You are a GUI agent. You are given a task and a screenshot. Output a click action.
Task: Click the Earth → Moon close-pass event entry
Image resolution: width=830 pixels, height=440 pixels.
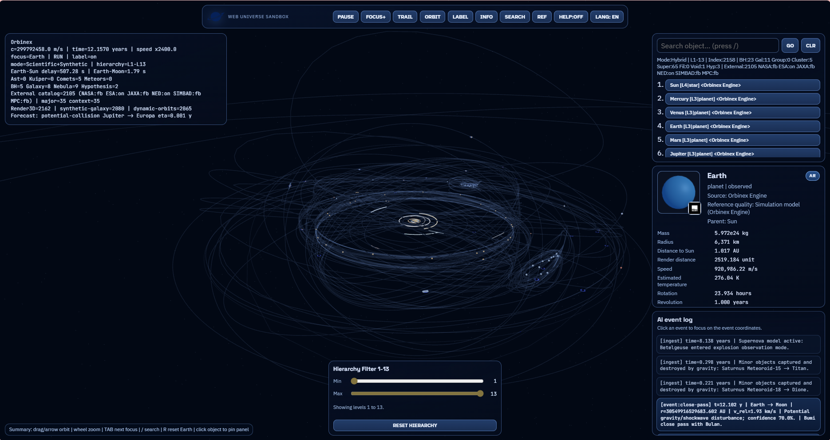click(x=738, y=414)
